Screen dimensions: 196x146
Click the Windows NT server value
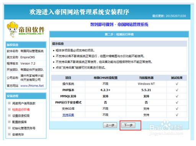click(x=146, y=84)
